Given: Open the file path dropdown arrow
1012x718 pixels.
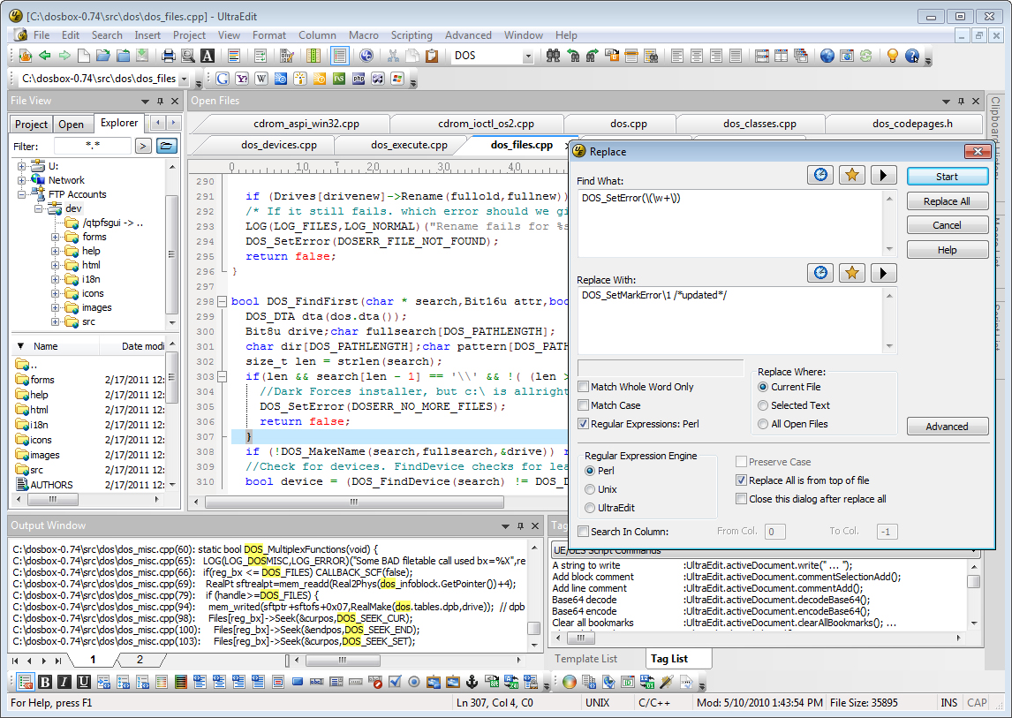Looking at the screenshot, I should (x=184, y=79).
